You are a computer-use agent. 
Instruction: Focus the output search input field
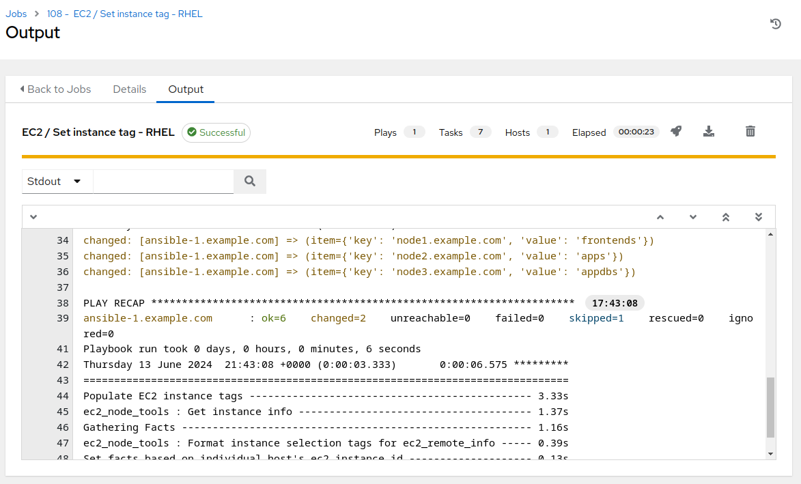(163, 182)
